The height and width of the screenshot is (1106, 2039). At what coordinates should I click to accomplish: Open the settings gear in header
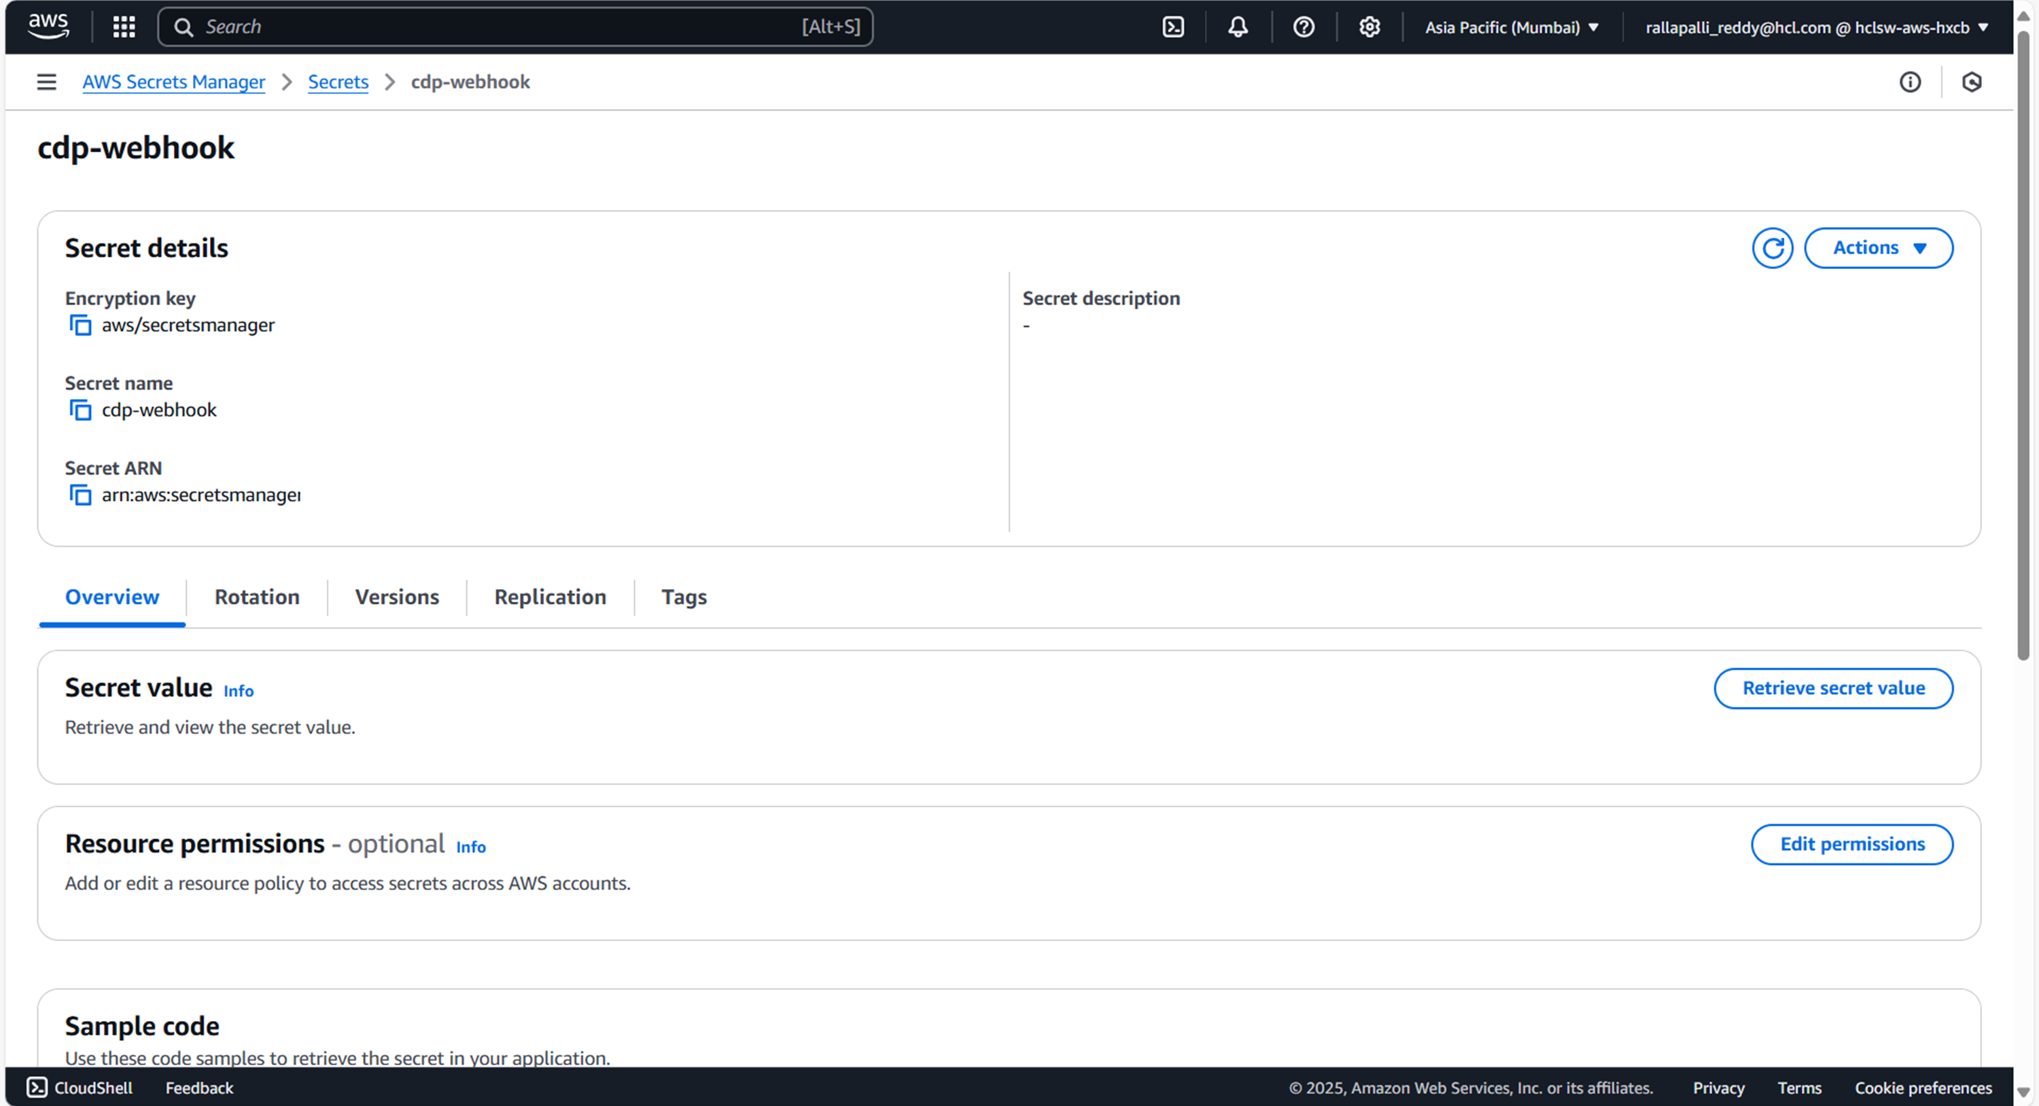[x=1370, y=27]
